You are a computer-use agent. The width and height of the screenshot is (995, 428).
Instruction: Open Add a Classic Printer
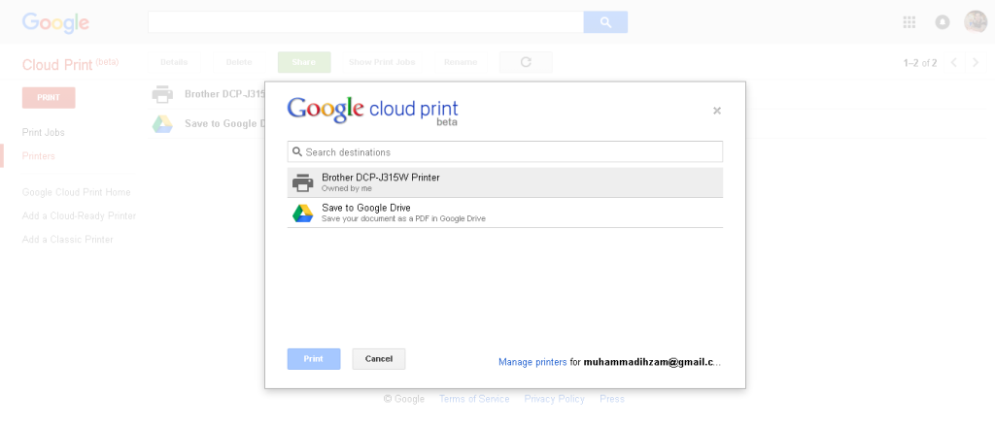tap(68, 240)
